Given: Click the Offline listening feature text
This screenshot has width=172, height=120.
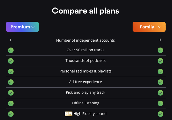Looking at the screenshot, I should (85, 103).
